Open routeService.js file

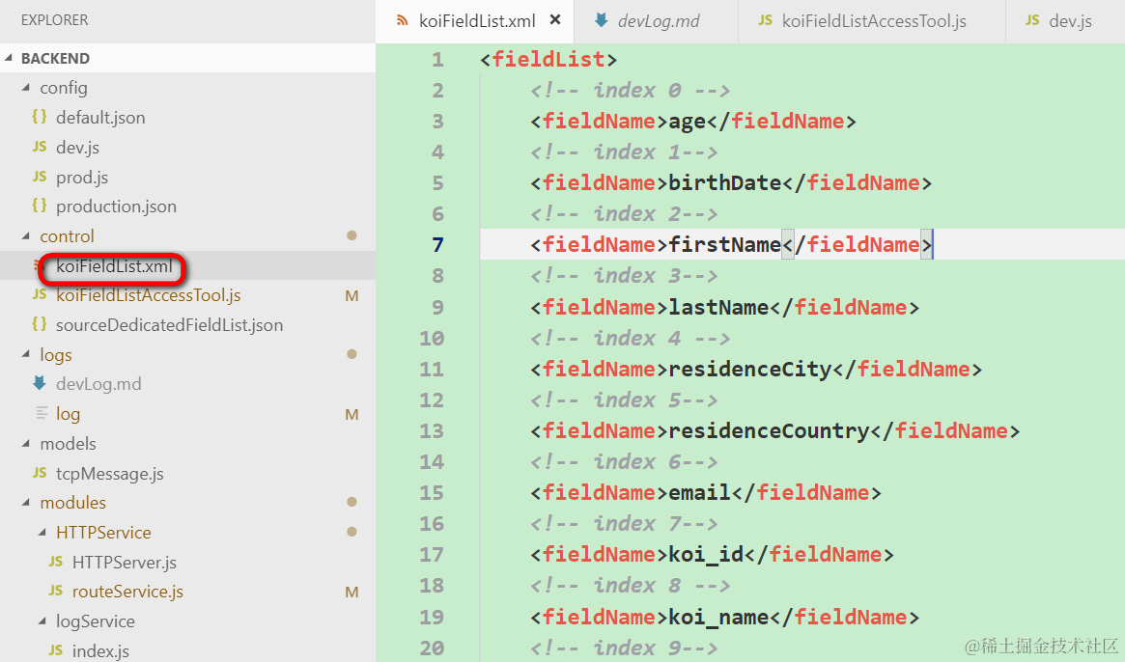(x=127, y=592)
